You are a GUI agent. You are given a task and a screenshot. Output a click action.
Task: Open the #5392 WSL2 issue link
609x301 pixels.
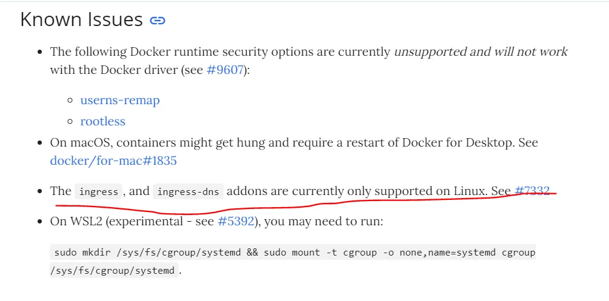(x=236, y=222)
